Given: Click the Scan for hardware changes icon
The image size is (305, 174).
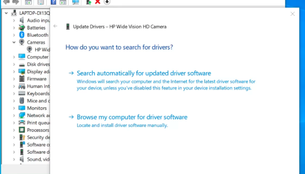Looking at the screenshot, I should point(75,2).
